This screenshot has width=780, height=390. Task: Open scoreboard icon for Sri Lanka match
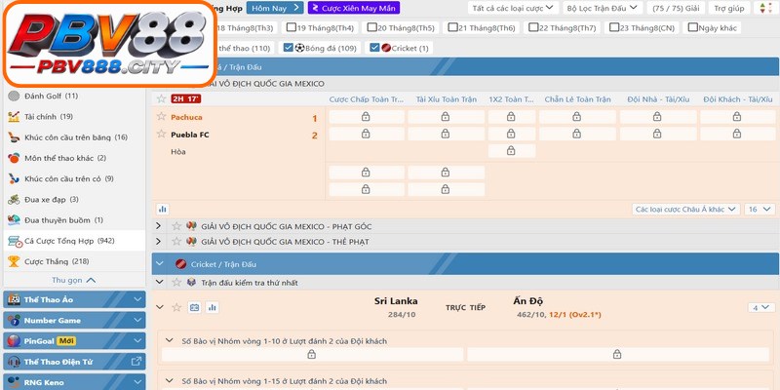point(194,307)
